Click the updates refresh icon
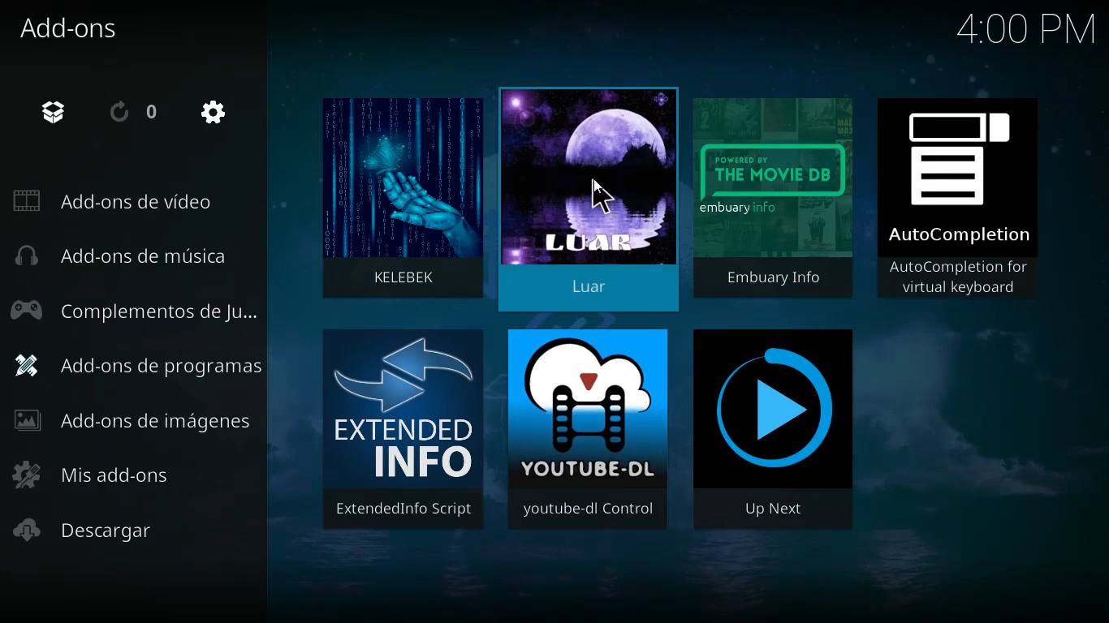Image resolution: width=1109 pixels, height=623 pixels. pos(119,112)
